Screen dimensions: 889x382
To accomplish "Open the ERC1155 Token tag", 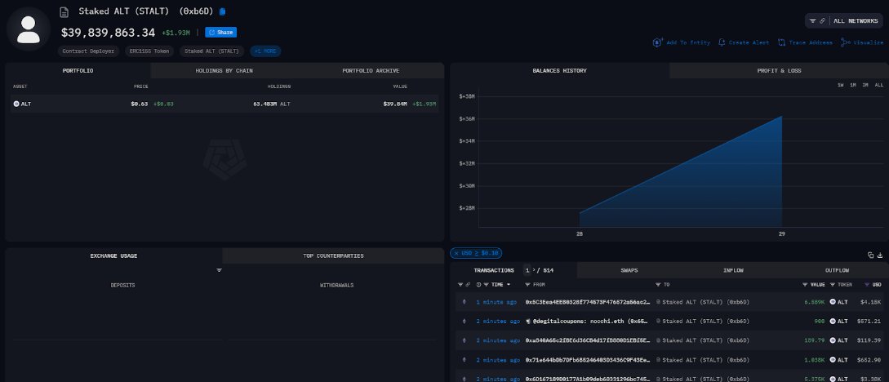I will [x=149, y=51].
